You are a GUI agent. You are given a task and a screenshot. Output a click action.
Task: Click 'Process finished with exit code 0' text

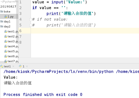[x=43, y=94]
